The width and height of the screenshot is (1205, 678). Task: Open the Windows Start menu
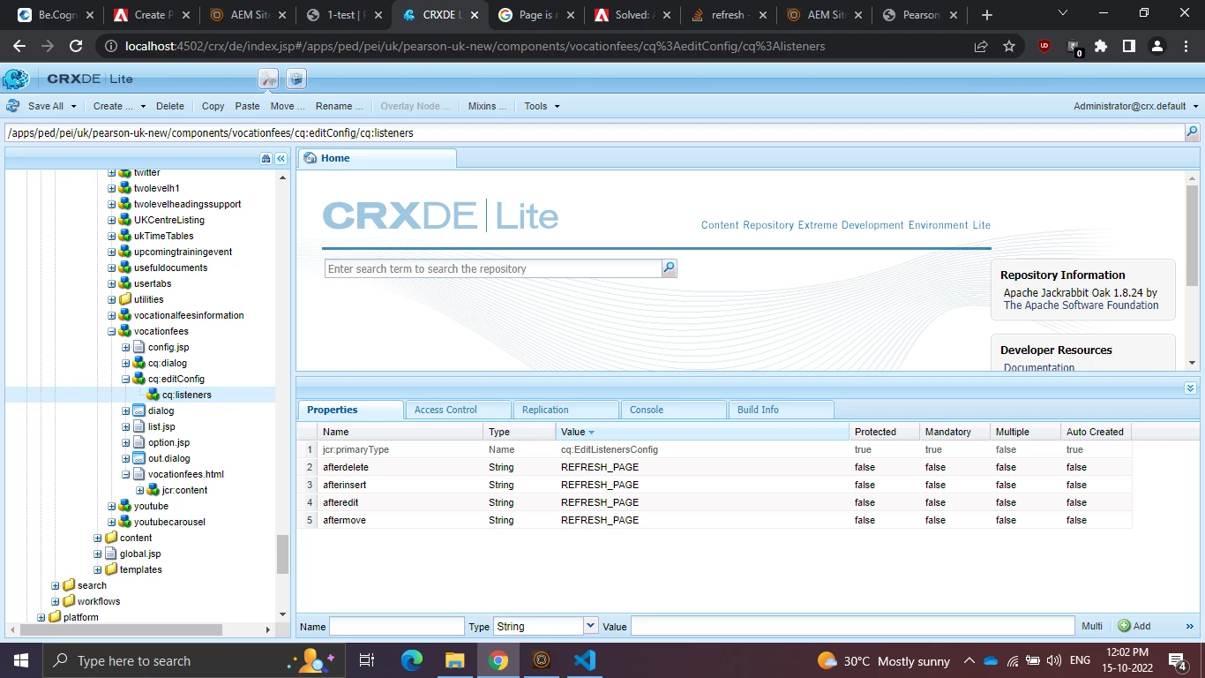(20, 660)
